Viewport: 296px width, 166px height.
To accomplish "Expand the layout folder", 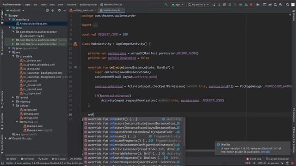I will [x=13, y=97].
